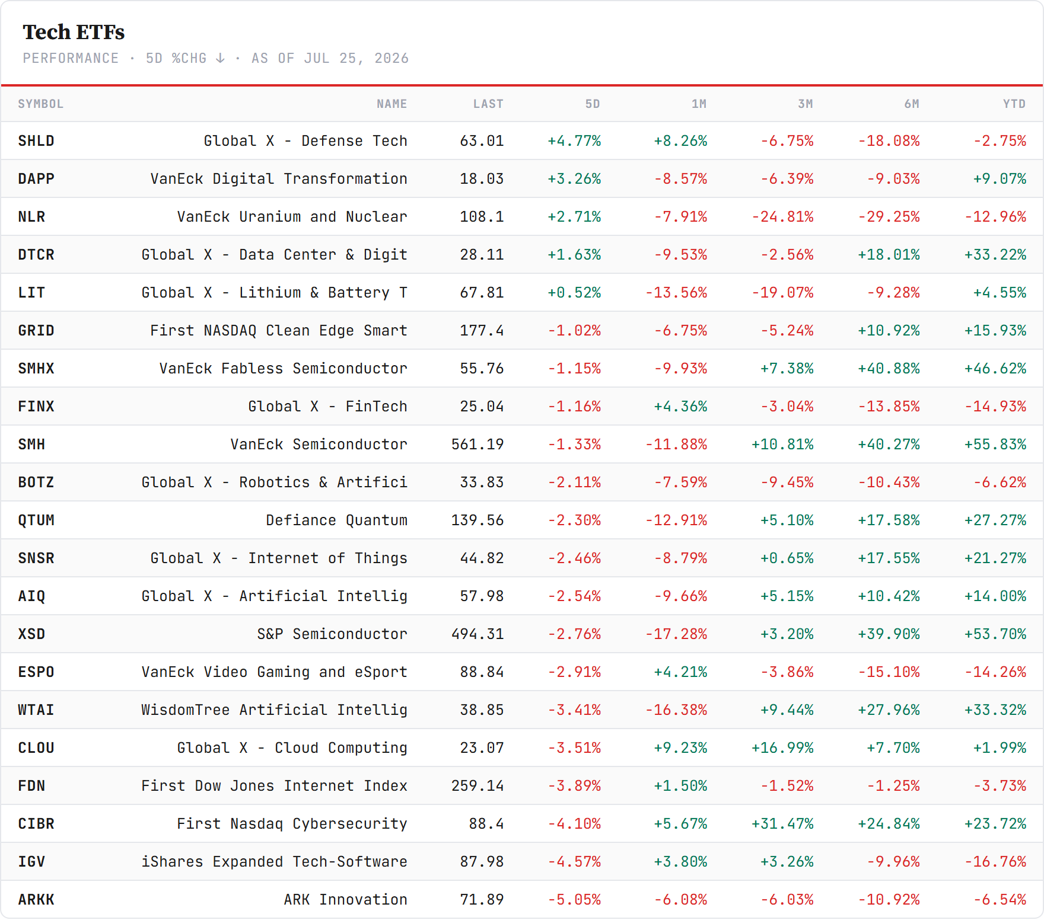
Task: Click IGV YTD change -16.76%
Action: point(995,862)
